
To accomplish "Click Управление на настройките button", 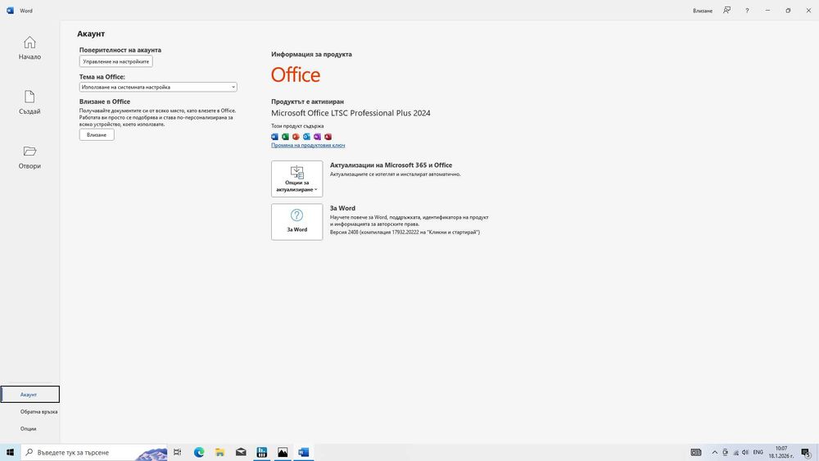I will [116, 61].
